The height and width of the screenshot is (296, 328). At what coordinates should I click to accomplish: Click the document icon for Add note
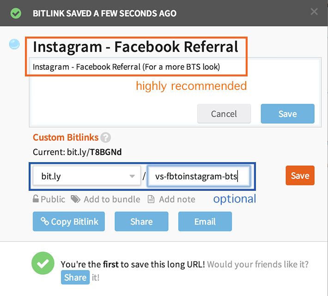(151, 199)
